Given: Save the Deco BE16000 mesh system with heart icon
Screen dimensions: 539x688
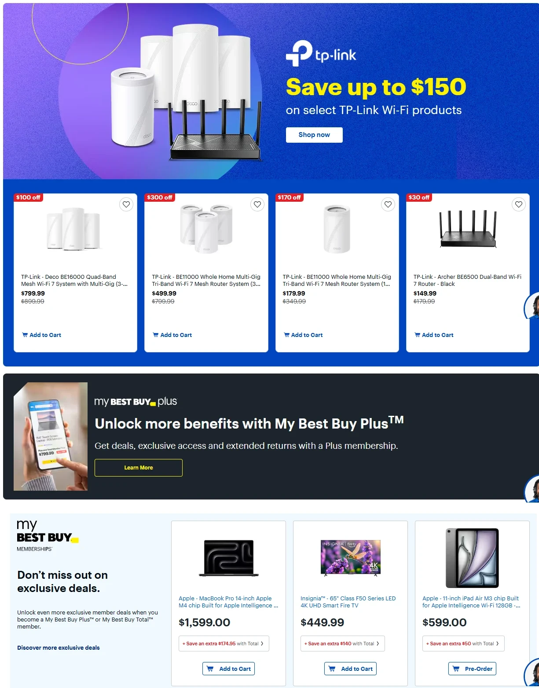Looking at the screenshot, I should click(x=126, y=204).
